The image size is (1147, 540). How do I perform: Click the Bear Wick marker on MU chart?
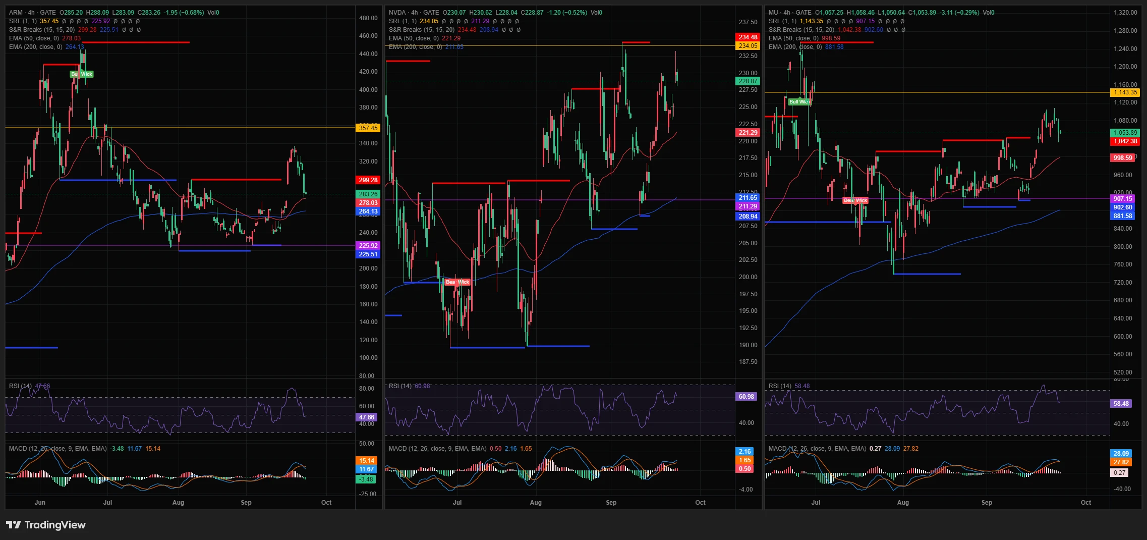[x=855, y=200]
